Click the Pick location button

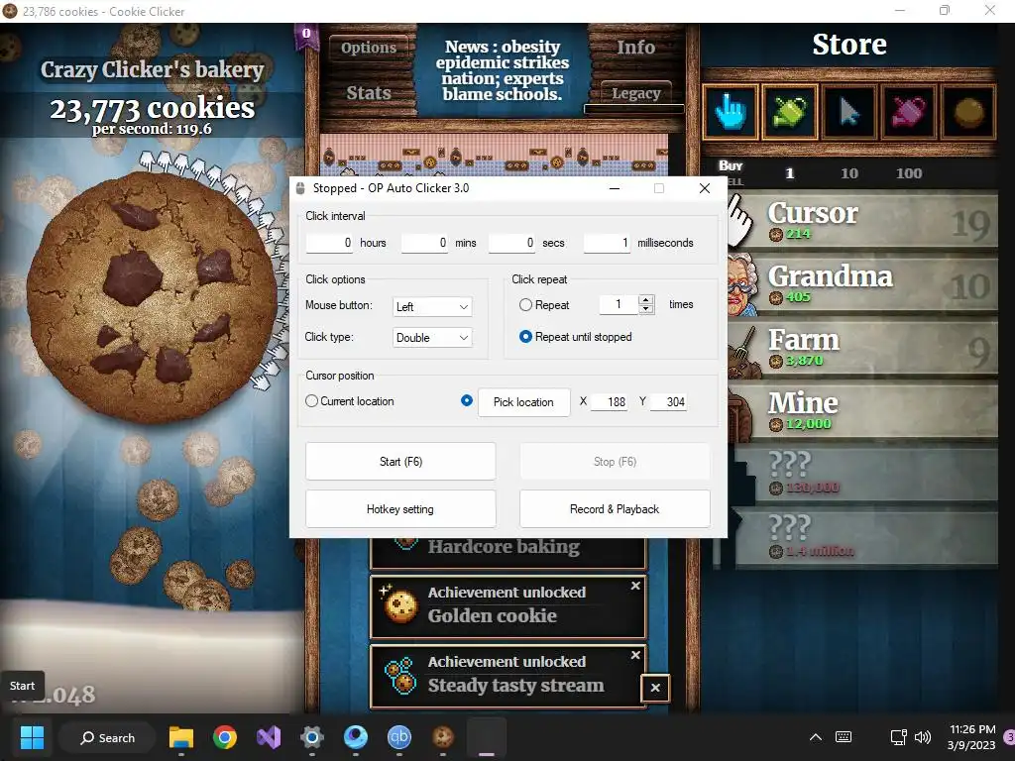point(523,402)
